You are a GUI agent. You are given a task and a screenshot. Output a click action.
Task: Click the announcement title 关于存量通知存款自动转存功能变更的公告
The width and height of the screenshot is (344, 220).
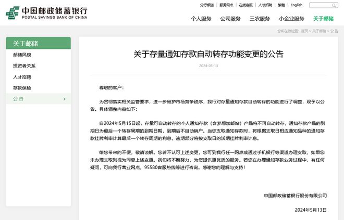[x=208, y=54]
